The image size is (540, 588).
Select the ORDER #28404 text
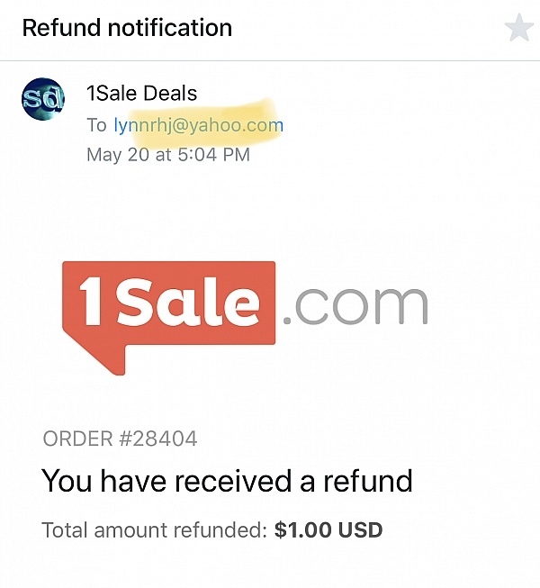tap(120, 439)
